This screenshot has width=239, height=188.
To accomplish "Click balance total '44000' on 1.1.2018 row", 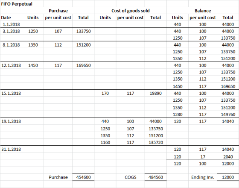I will tap(228, 24).
